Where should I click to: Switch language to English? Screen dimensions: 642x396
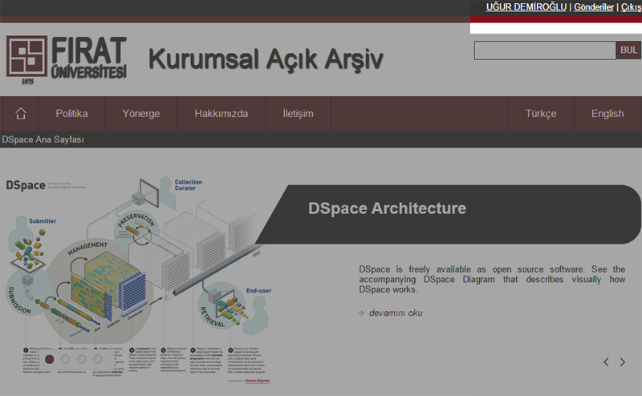pyautogui.click(x=607, y=114)
